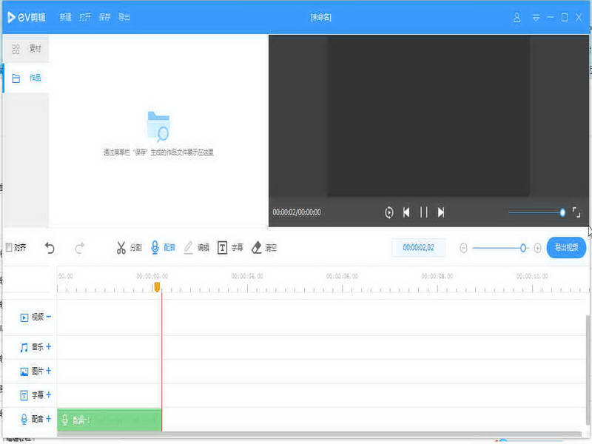The width and height of the screenshot is (592, 444).
Task: Click the 导出 menu item
Action: pos(124,17)
